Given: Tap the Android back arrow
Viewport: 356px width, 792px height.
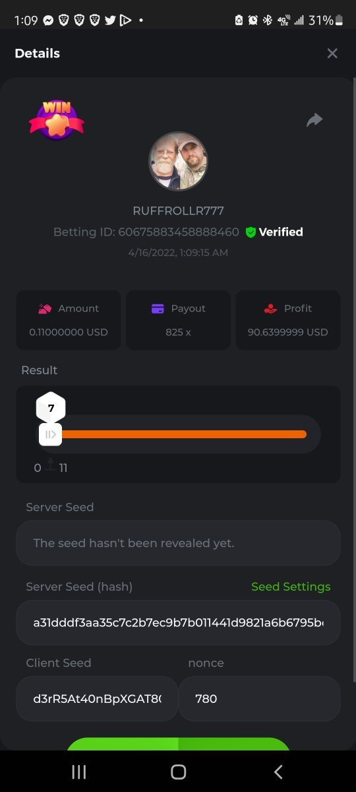Looking at the screenshot, I should coord(278,772).
